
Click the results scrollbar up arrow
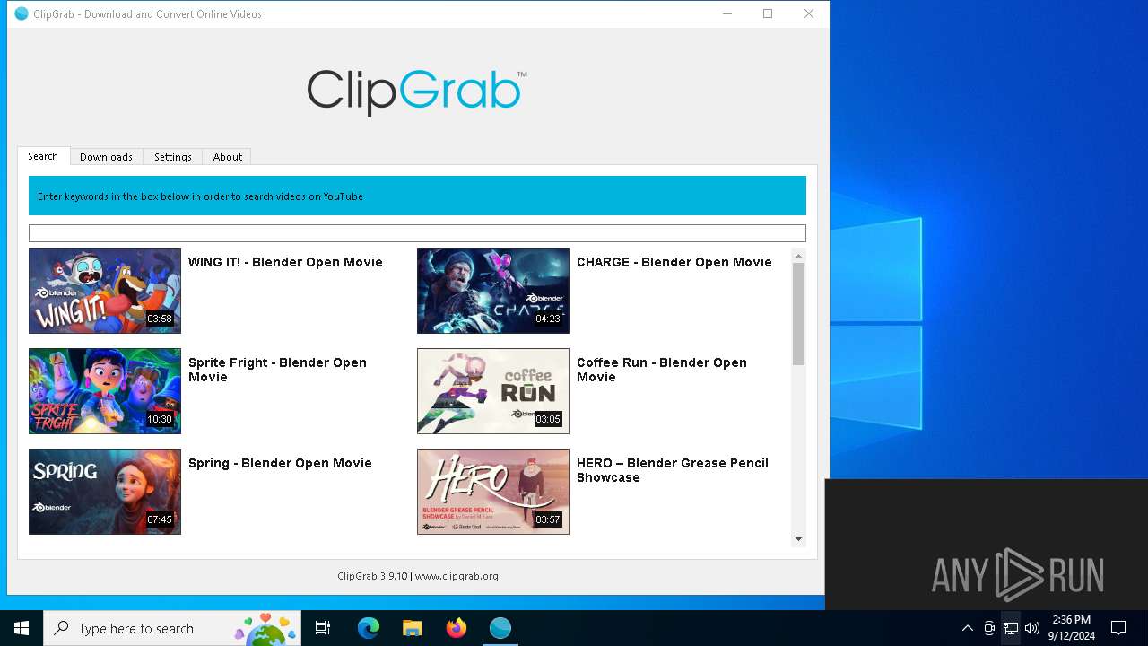(798, 256)
